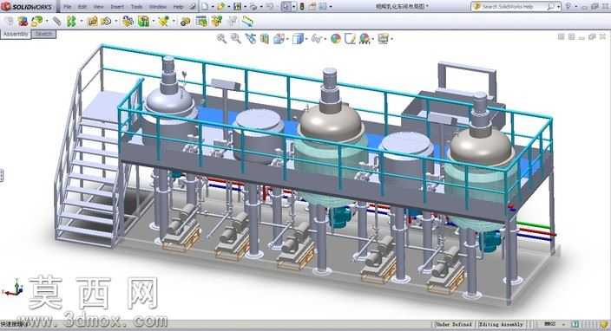Expand the Insert Components dropdown arrow
Image resolution: width=611 pixels, height=331 pixels.
click(47, 21)
